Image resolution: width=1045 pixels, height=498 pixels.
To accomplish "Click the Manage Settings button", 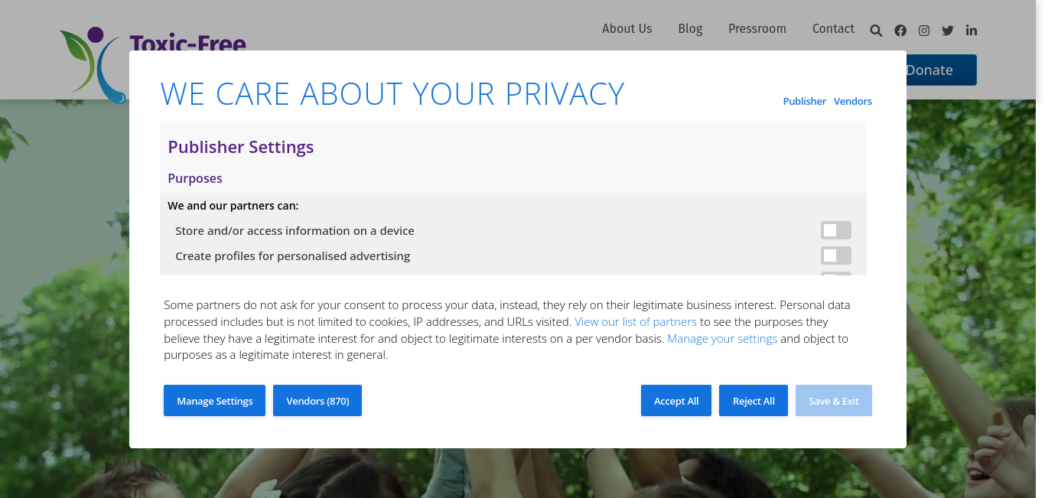I will point(214,401).
